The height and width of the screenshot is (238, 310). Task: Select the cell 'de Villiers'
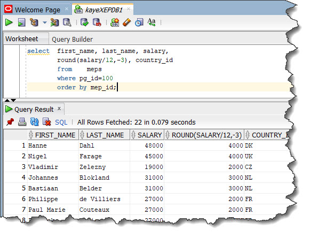tap(105, 199)
